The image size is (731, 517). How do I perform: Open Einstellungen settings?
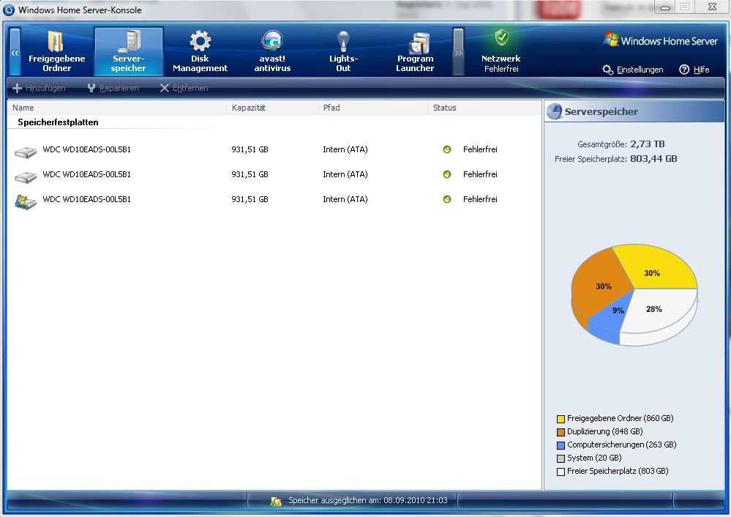(x=633, y=70)
